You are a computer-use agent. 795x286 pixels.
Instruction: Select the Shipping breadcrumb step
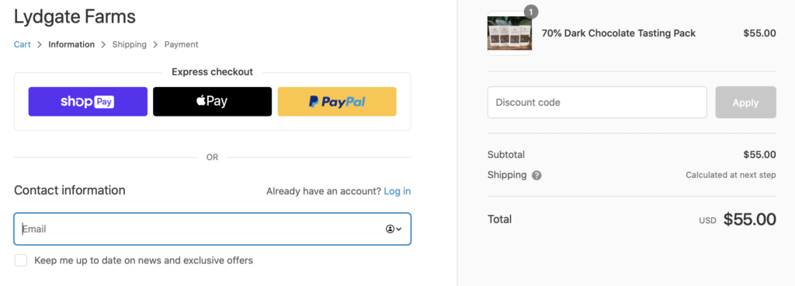pyautogui.click(x=130, y=44)
